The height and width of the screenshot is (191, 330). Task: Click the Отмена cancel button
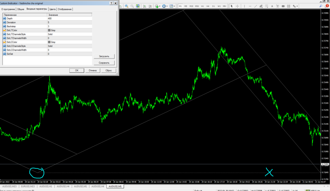tap(92, 70)
